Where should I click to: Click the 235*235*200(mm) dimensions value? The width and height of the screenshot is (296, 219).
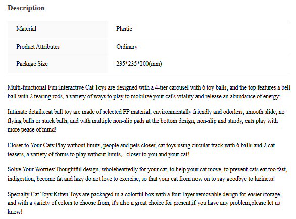pos(139,64)
